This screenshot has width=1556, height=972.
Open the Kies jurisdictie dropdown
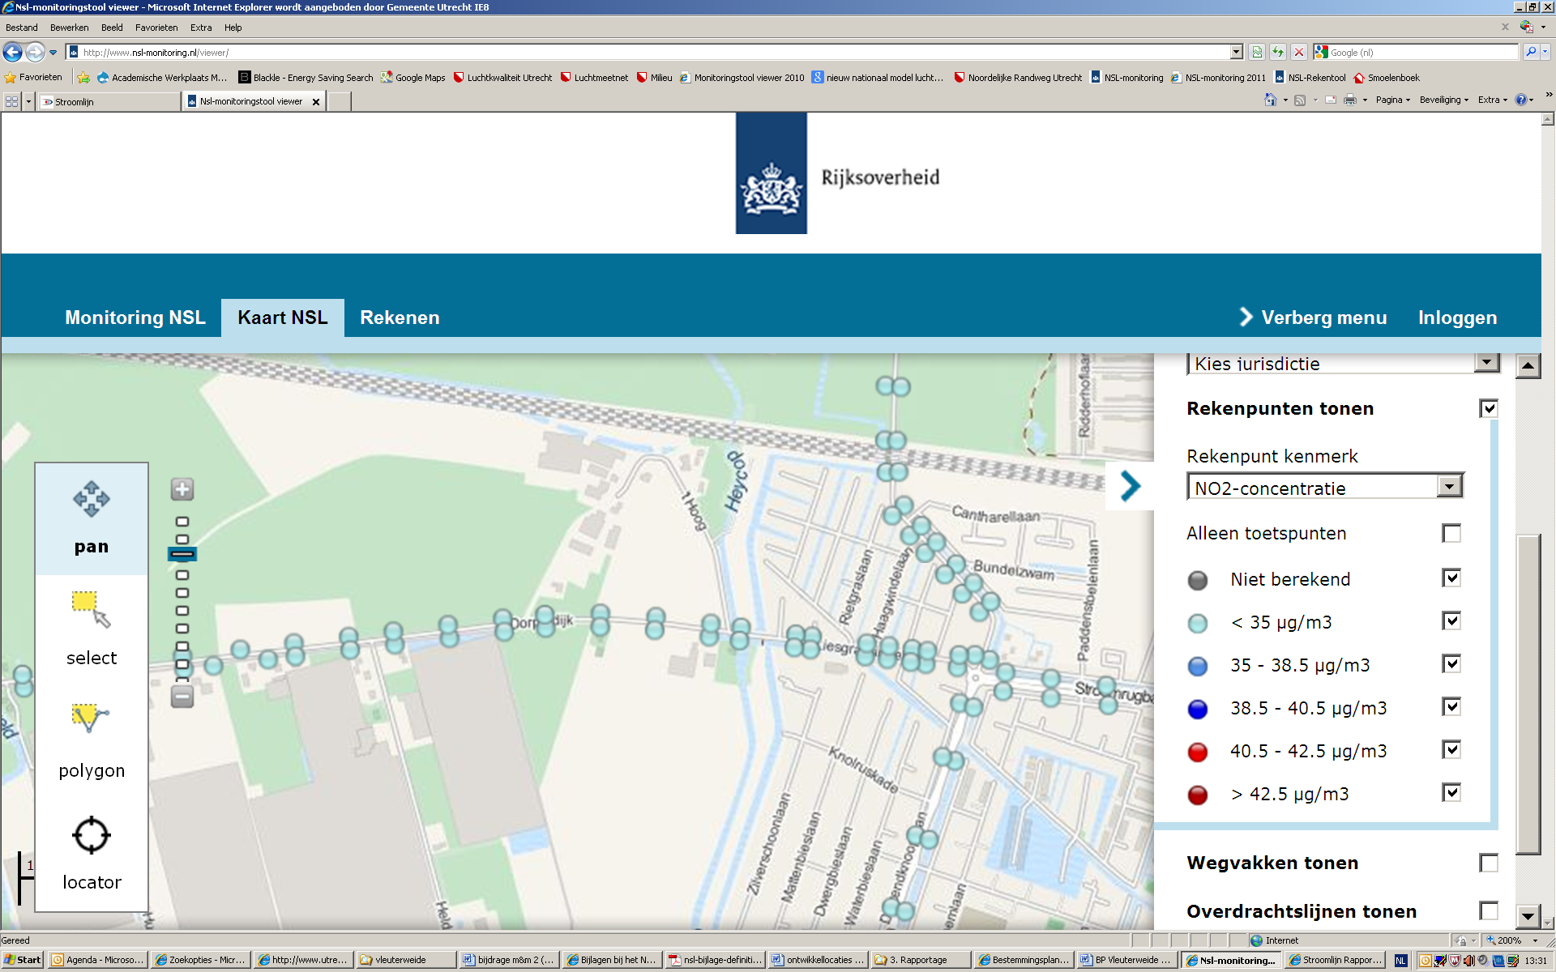tap(1344, 364)
